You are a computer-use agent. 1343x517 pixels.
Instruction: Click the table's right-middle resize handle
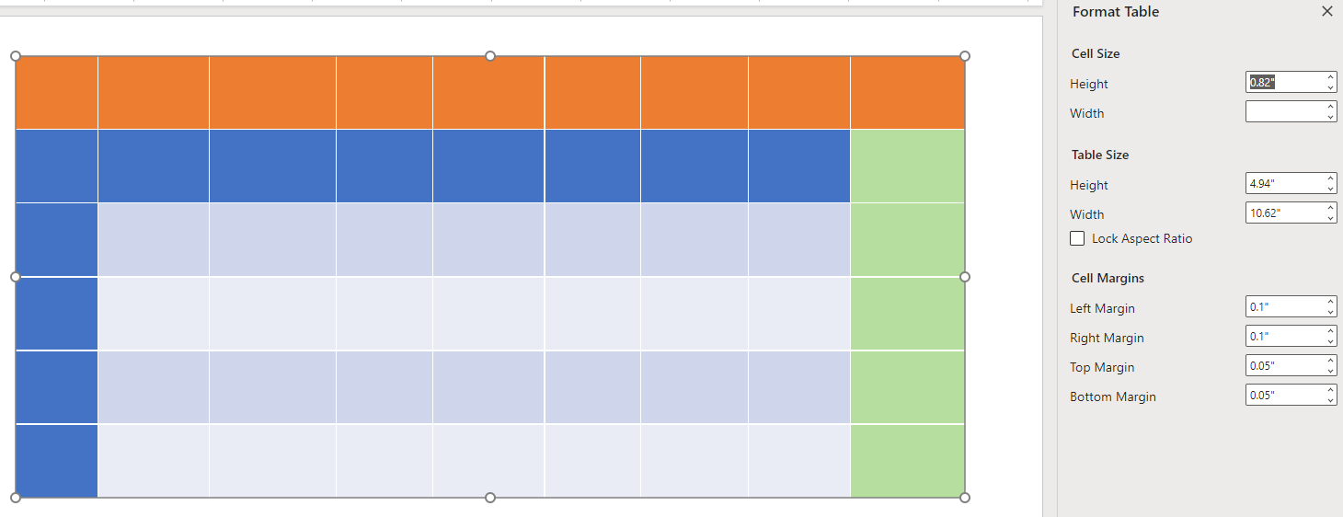pos(965,276)
